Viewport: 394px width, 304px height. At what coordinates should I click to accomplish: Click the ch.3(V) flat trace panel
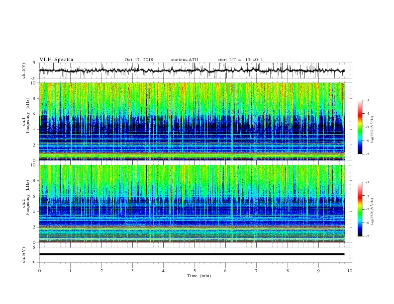tap(195, 255)
